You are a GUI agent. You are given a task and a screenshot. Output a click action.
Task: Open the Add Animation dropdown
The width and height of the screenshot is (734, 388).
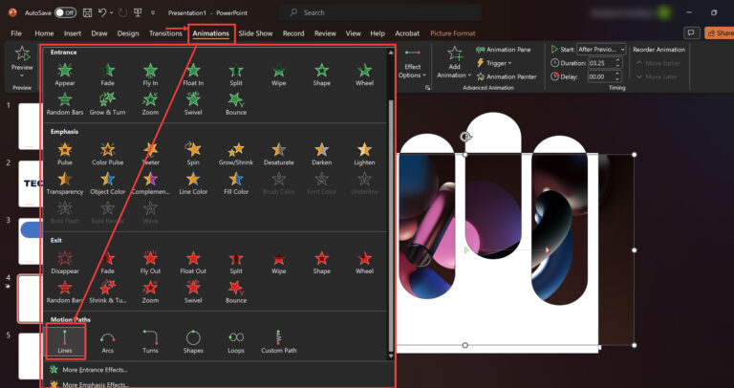pyautogui.click(x=454, y=63)
